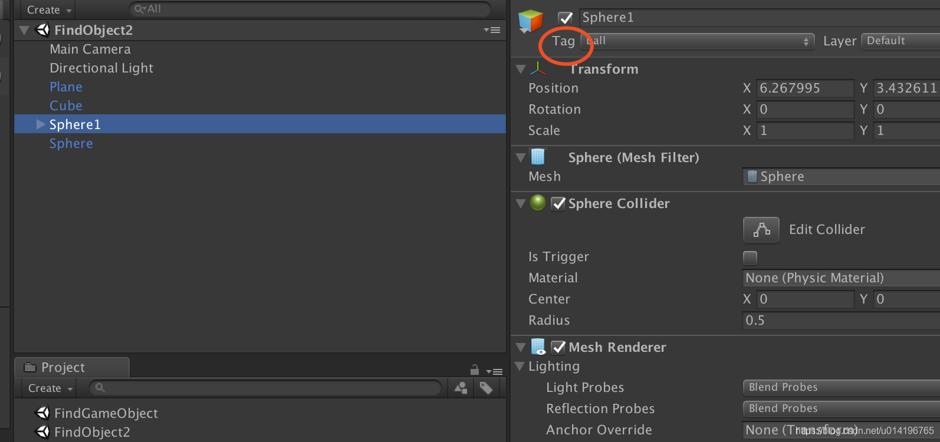This screenshot has height=442, width=940.
Task: Click the Sphere Collider green sphere icon
Action: tap(538, 203)
